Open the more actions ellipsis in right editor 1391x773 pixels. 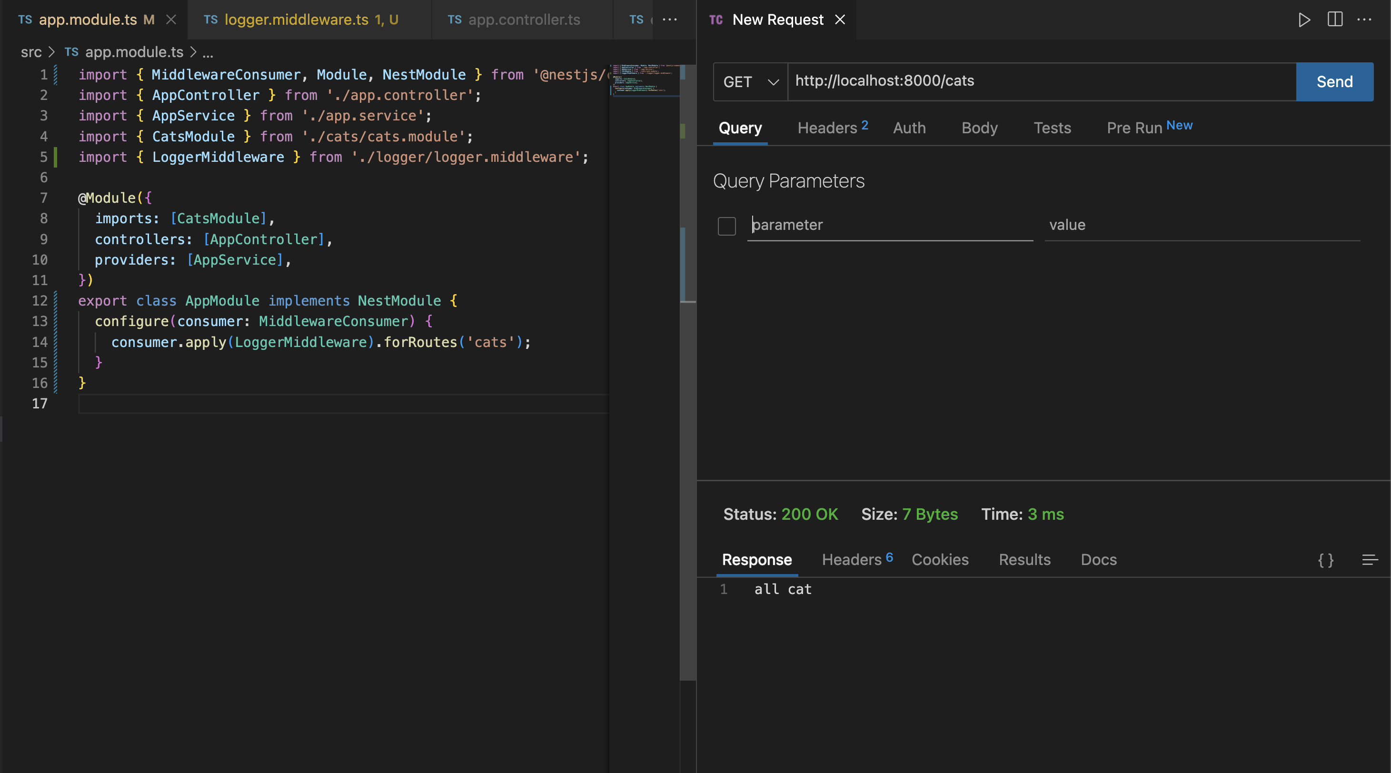1364,20
